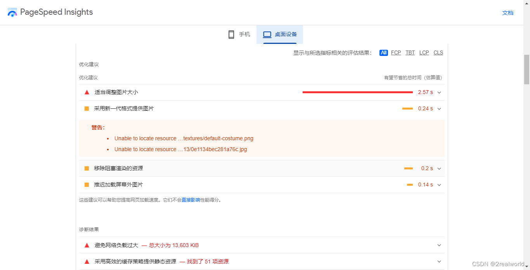Expand the 采用高效的缓存策略 diagnostic row

click(x=439, y=261)
